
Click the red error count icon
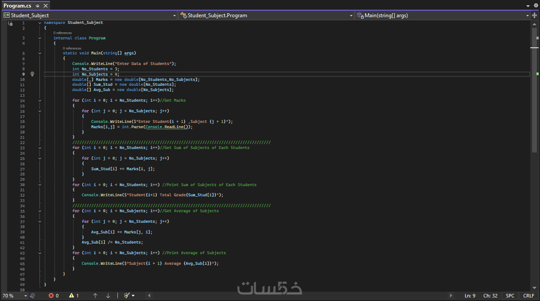(51, 296)
